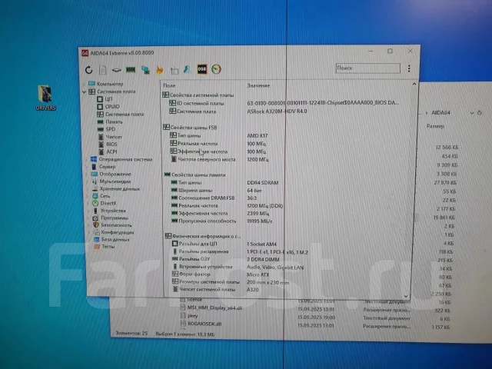492x369 pixels.
Task: Expand the Хранение данных tree node
Action: pyautogui.click(x=88, y=189)
